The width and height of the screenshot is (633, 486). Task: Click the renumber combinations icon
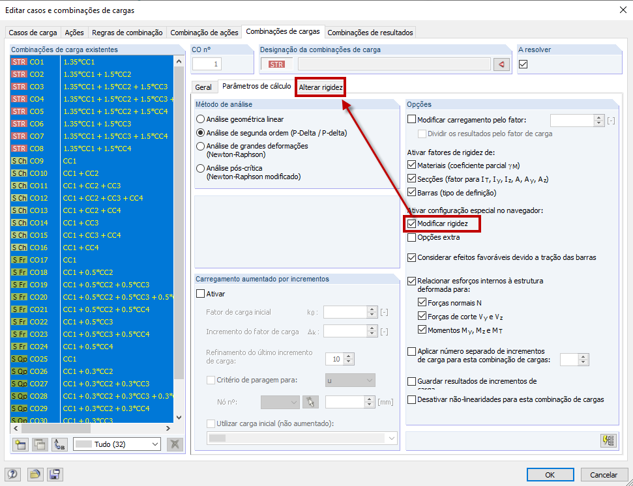click(x=59, y=444)
